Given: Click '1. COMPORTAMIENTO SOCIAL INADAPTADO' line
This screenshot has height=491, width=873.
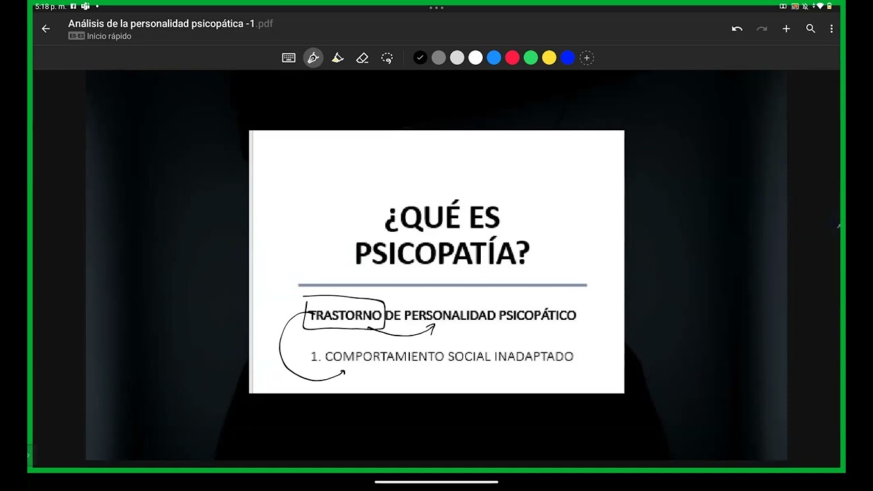Looking at the screenshot, I should coord(442,356).
